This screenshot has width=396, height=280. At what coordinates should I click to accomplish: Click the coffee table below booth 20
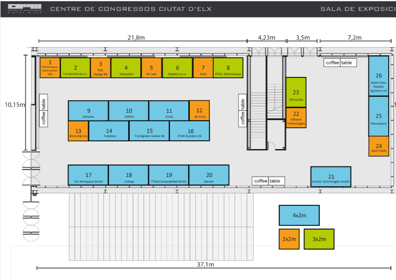[269, 181]
